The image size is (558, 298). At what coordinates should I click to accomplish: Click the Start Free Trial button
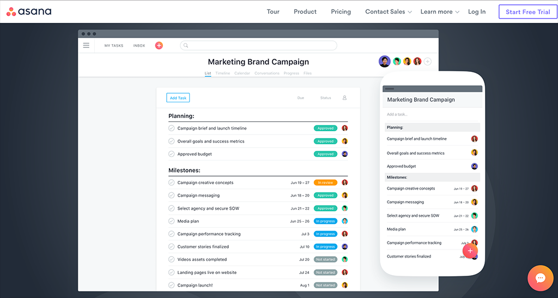[527, 12]
